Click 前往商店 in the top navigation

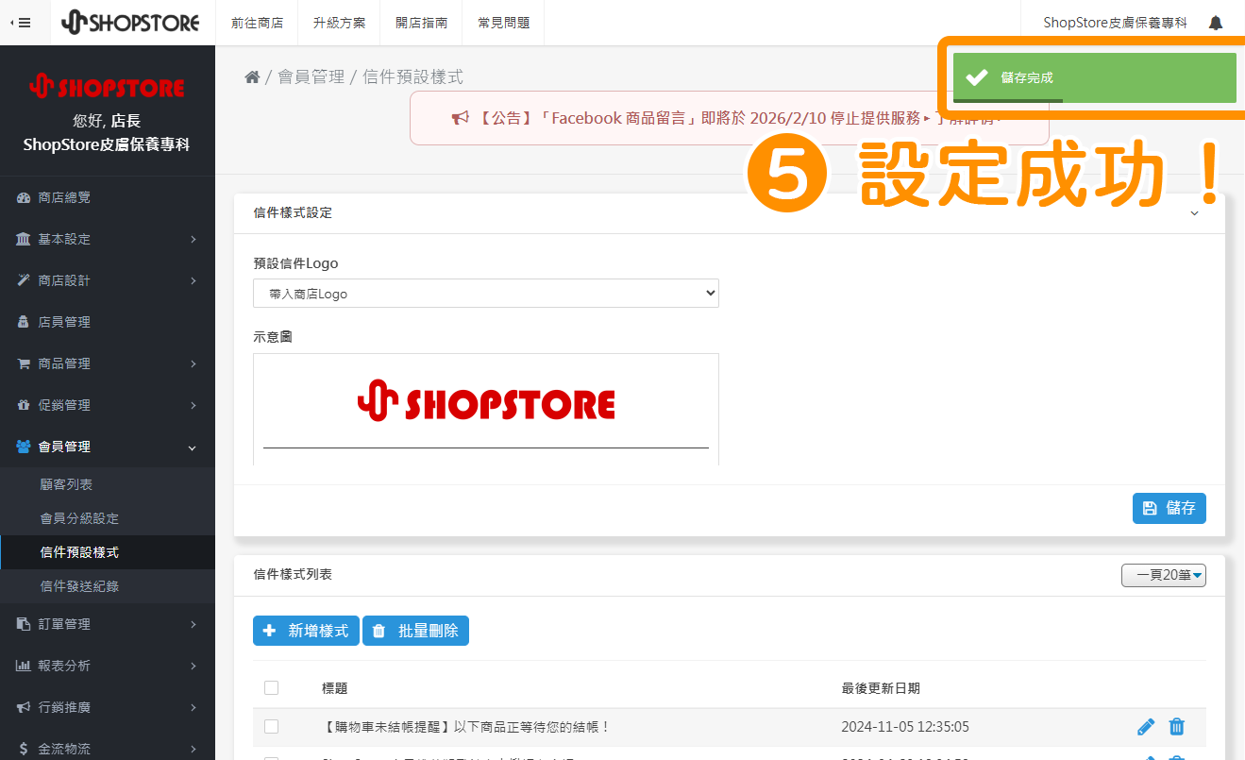(257, 23)
